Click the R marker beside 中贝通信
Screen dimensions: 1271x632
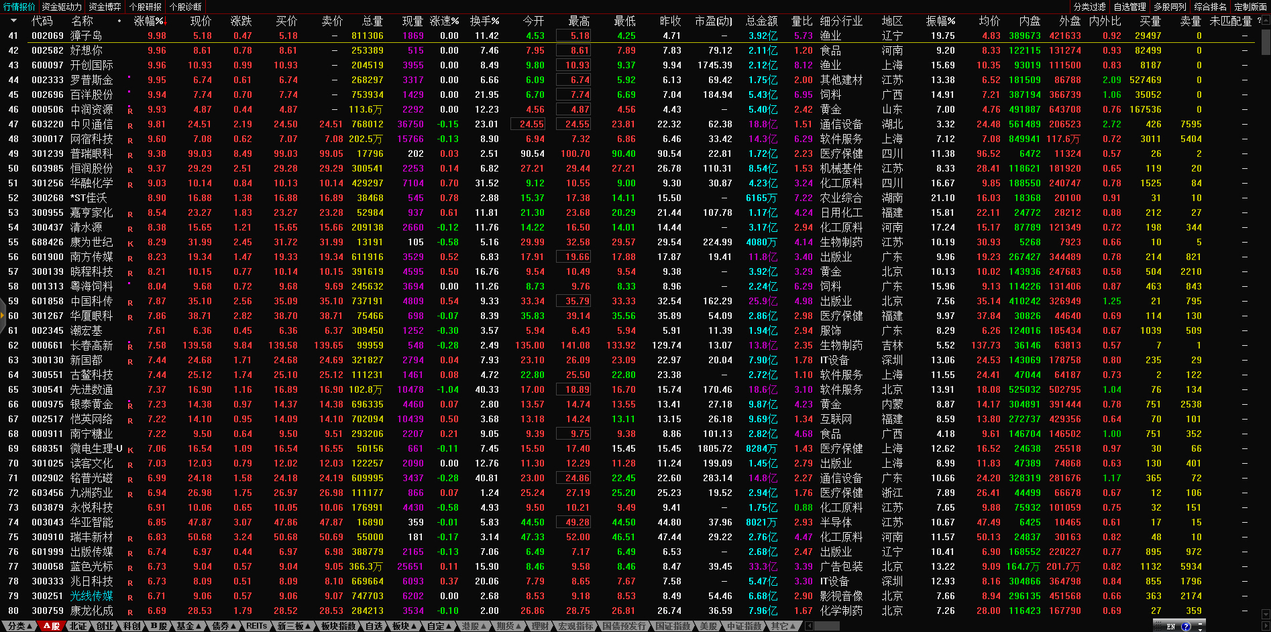130,125
